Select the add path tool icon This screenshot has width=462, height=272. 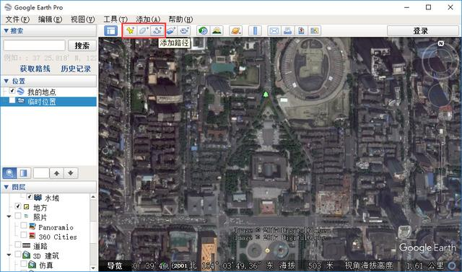tap(157, 30)
